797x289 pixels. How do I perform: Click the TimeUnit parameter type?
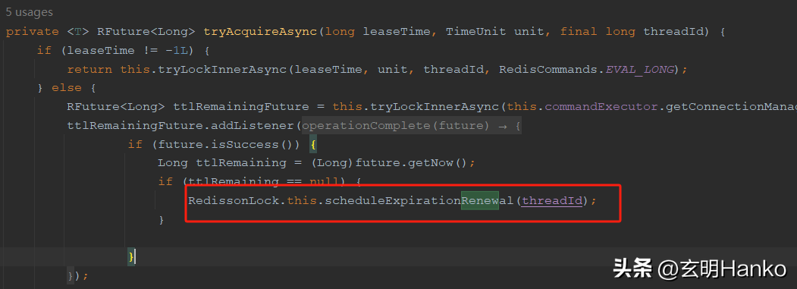(475, 32)
